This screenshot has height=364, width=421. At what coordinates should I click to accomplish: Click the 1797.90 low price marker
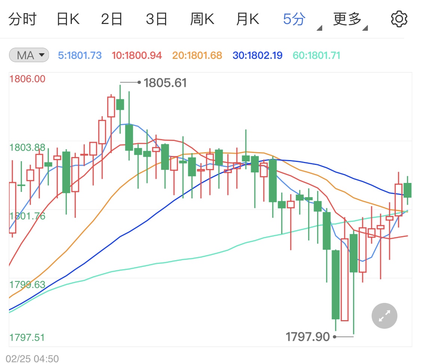click(308, 337)
